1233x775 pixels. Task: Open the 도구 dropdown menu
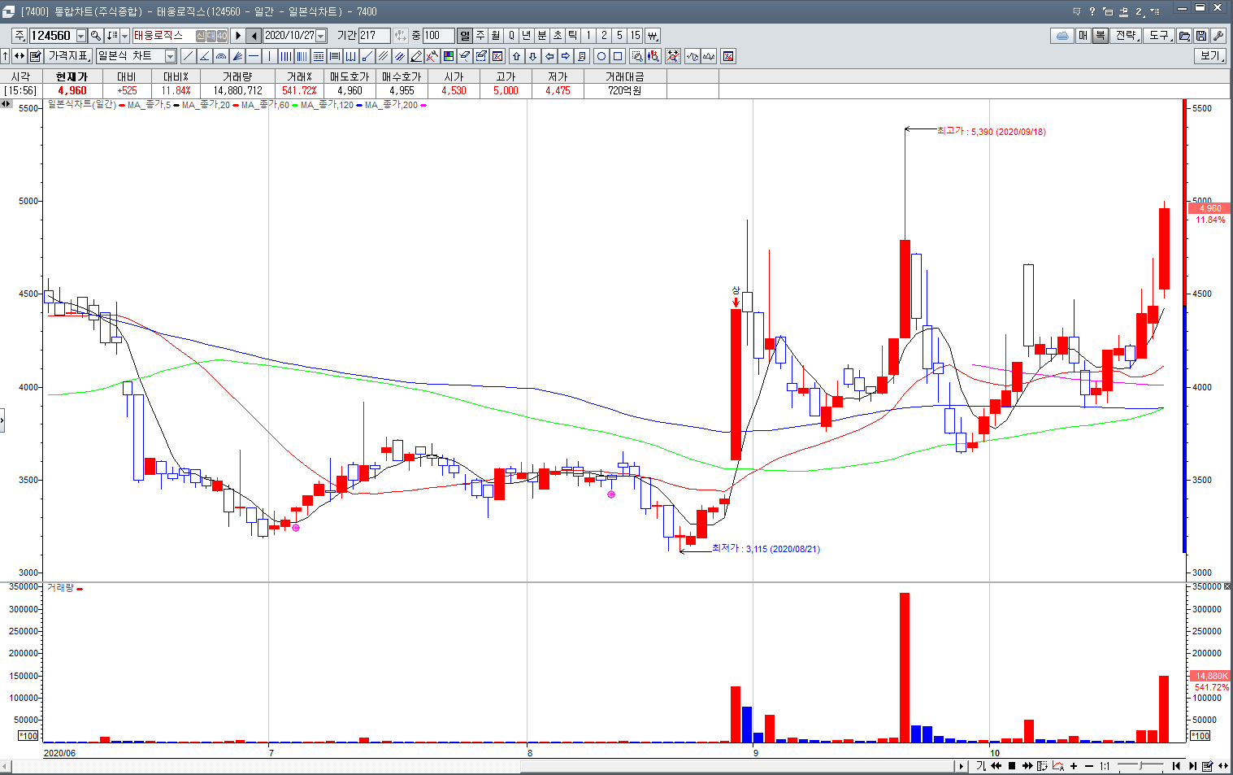click(1159, 36)
